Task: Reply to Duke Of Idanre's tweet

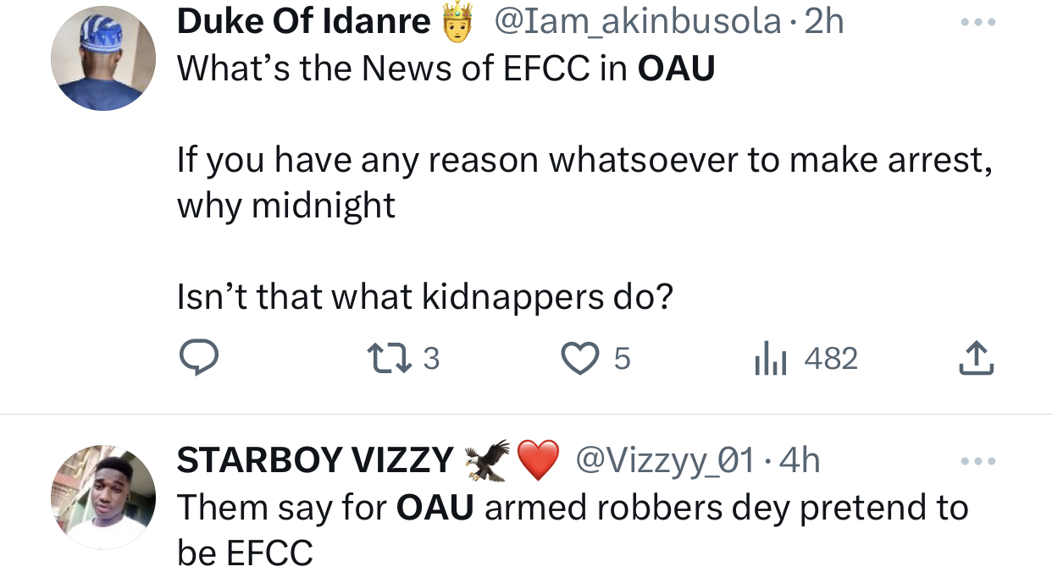Action: (x=199, y=359)
